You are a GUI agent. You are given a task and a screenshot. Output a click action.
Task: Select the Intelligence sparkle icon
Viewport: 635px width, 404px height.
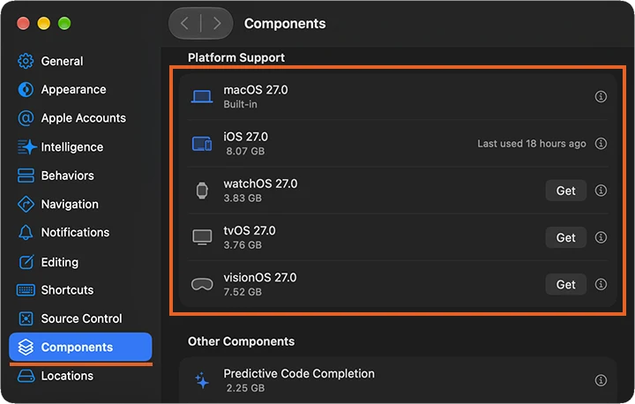26,146
